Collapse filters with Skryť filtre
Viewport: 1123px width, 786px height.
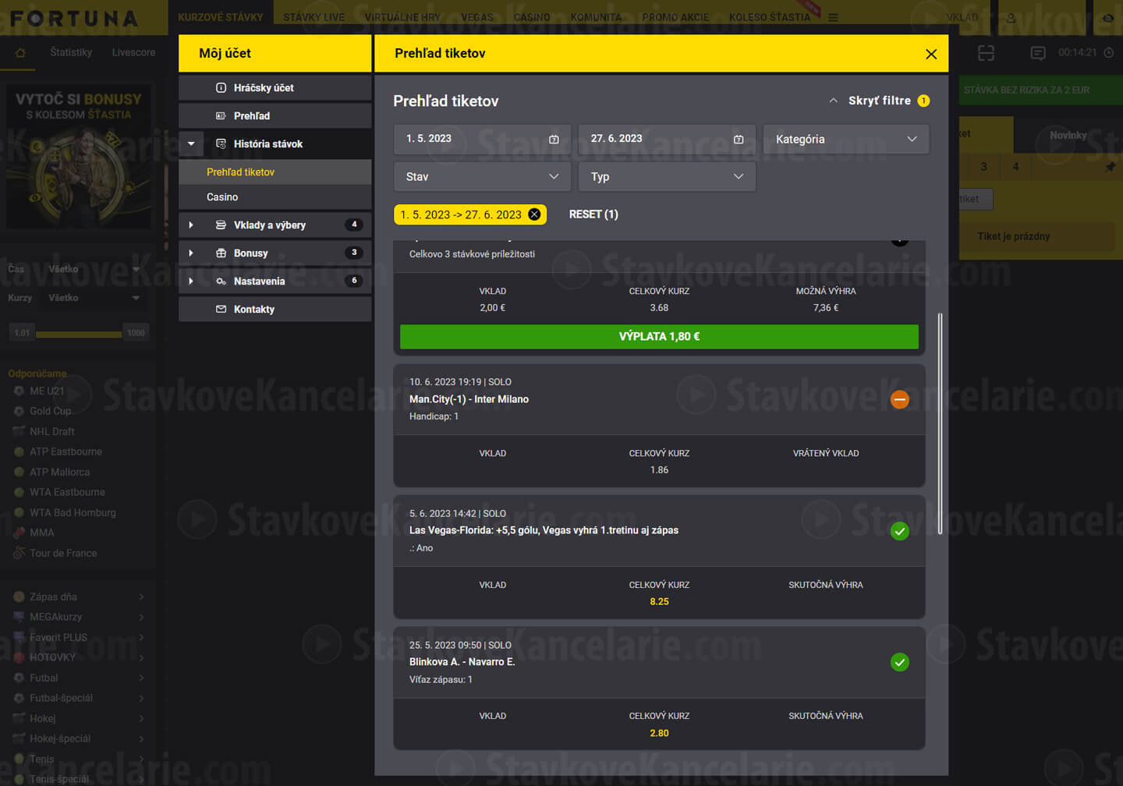click(879, 101)
